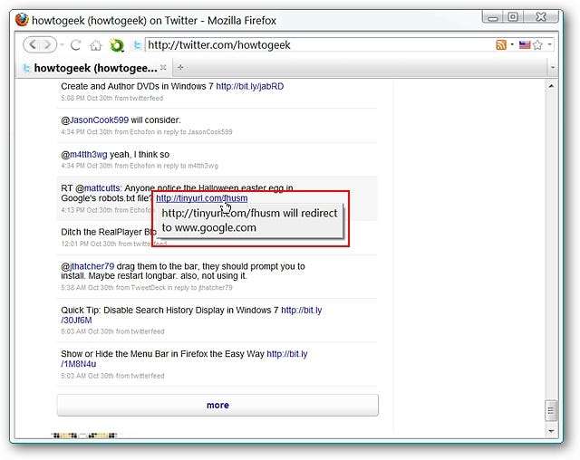The image size is (580, 460).
Task: Open the dropdown next to the RSS icon
Action: (x=512, y=44)
